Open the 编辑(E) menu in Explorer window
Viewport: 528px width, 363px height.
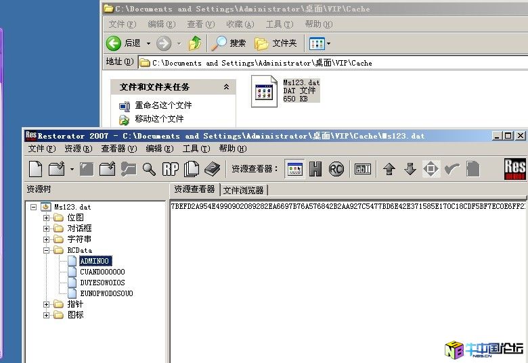click(162, 24)
